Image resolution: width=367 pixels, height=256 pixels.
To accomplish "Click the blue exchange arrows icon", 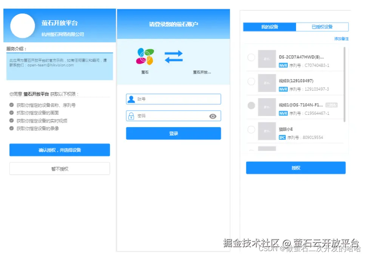I will (x=173, y=57).
